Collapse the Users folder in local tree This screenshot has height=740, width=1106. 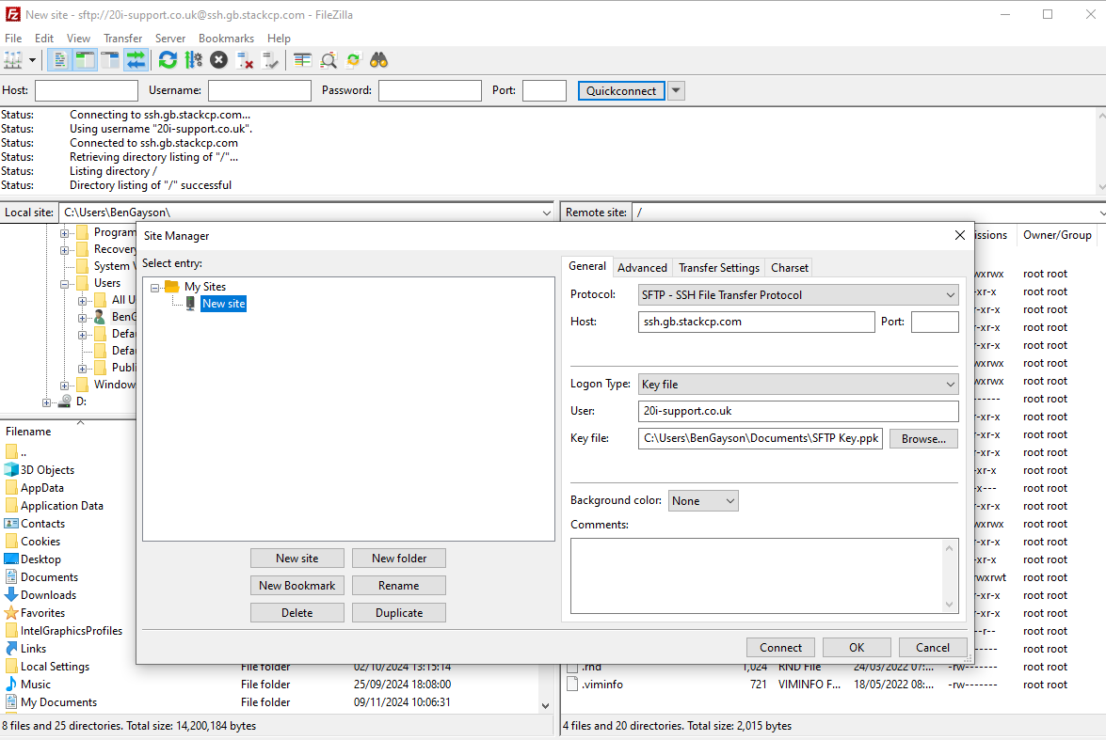(64, 284)
